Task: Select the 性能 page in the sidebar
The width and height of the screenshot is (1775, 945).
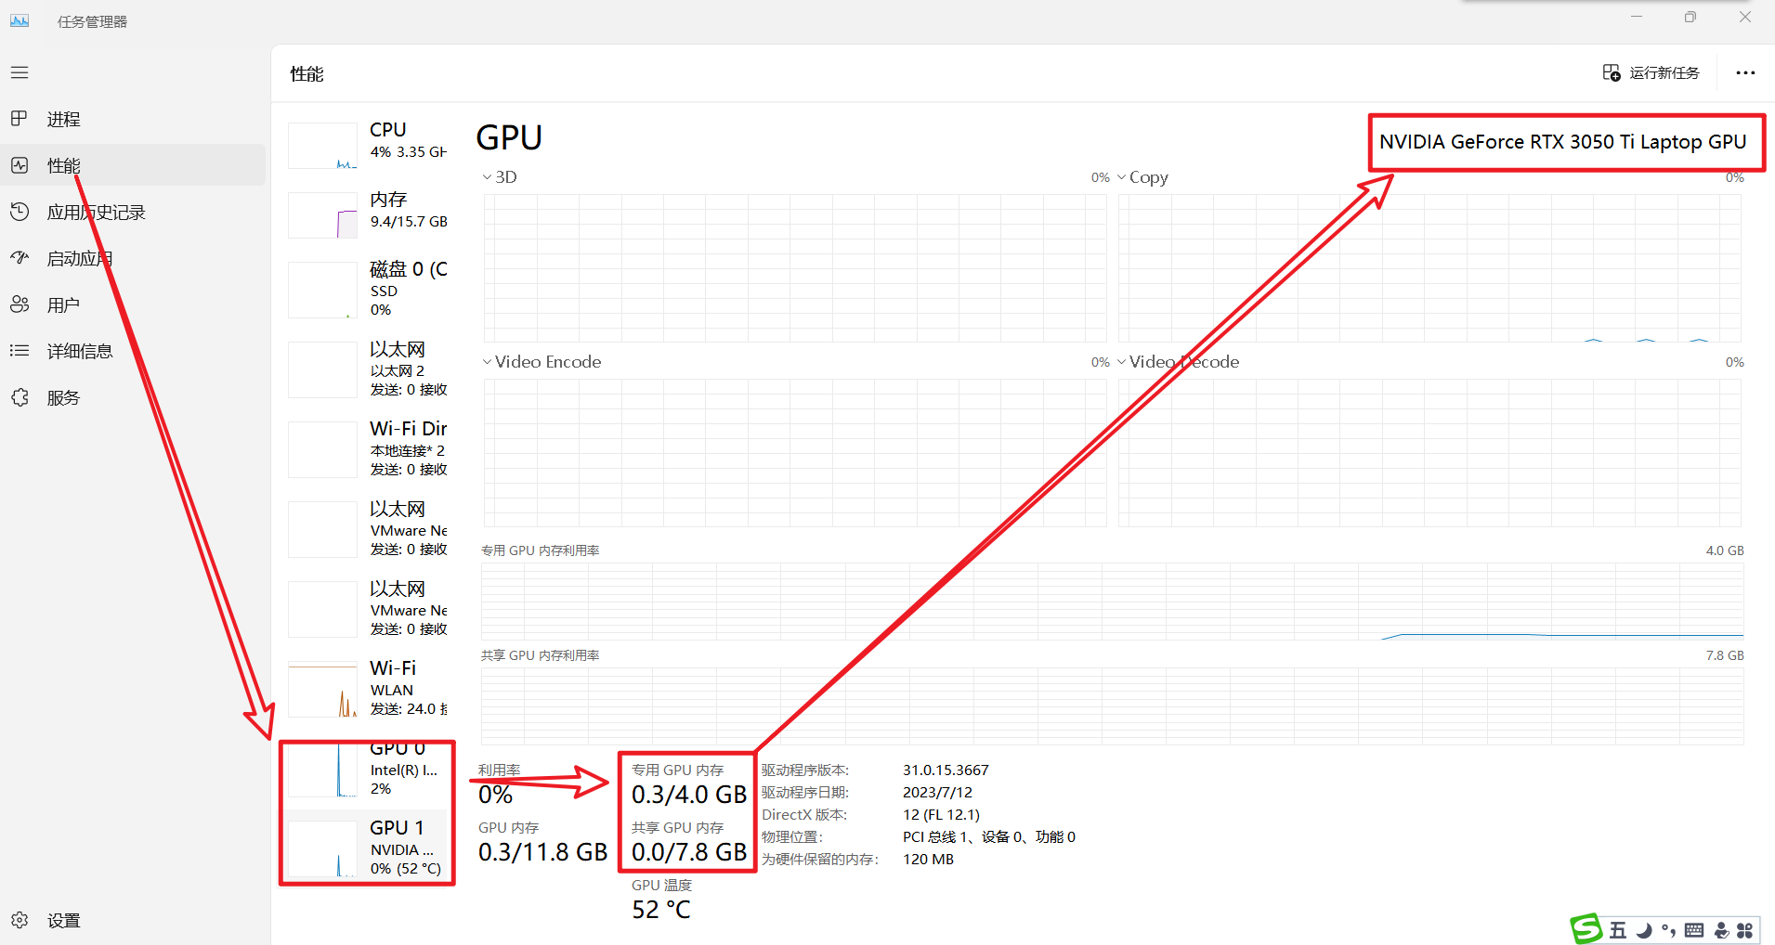Action: pos(134,165)
